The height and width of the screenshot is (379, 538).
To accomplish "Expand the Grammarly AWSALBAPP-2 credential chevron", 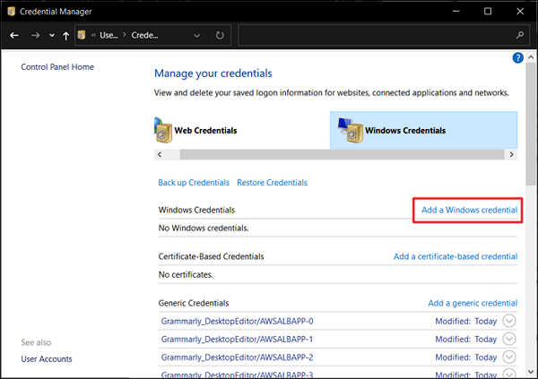I will point(509,357).
